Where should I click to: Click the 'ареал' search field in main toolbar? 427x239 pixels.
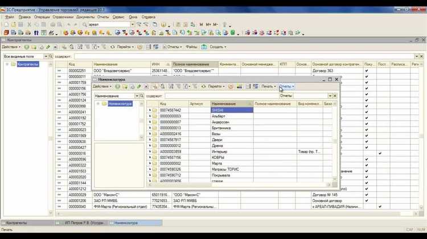point(109,24)
